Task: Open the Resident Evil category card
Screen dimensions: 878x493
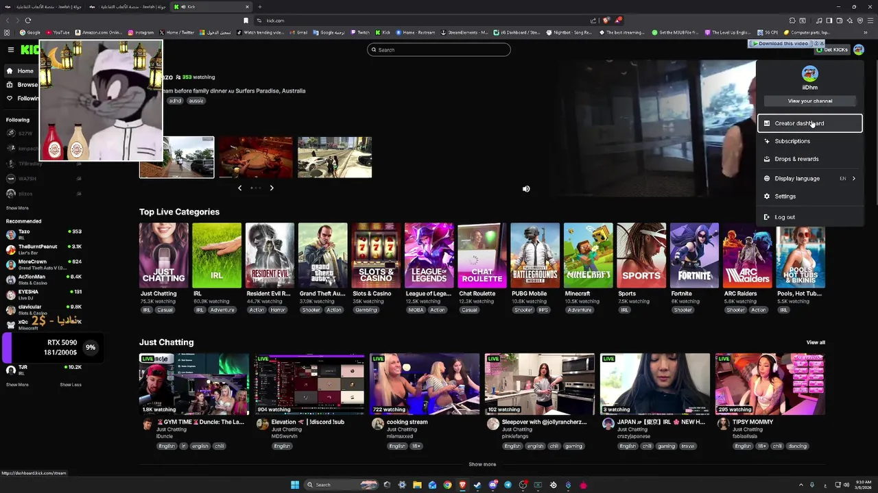Action: (x=270, y=255)
